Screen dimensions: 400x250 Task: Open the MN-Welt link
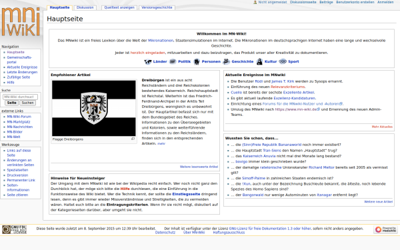coord(13,137)
